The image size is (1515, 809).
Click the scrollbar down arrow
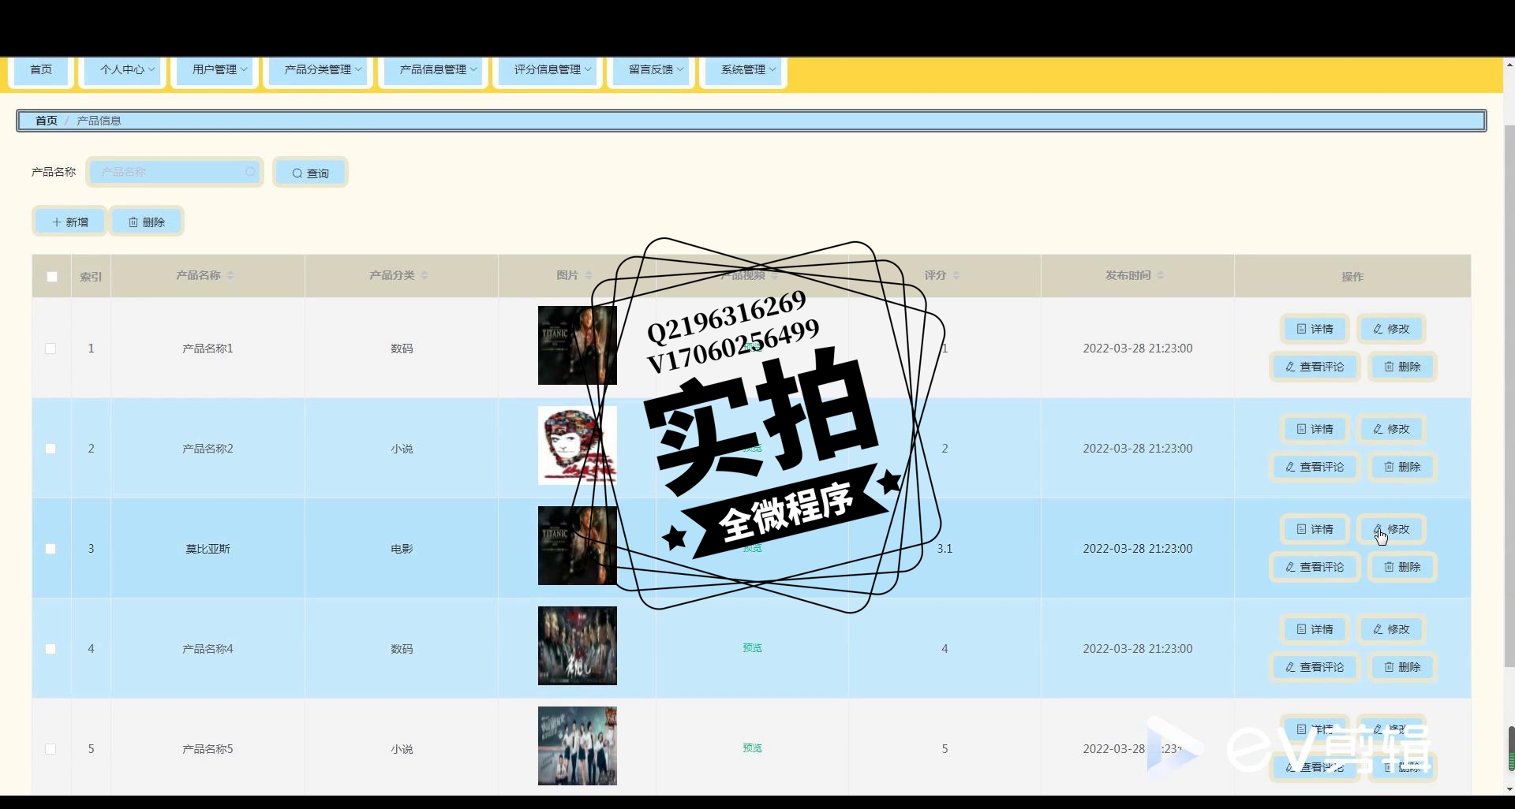click(1509, 788)
